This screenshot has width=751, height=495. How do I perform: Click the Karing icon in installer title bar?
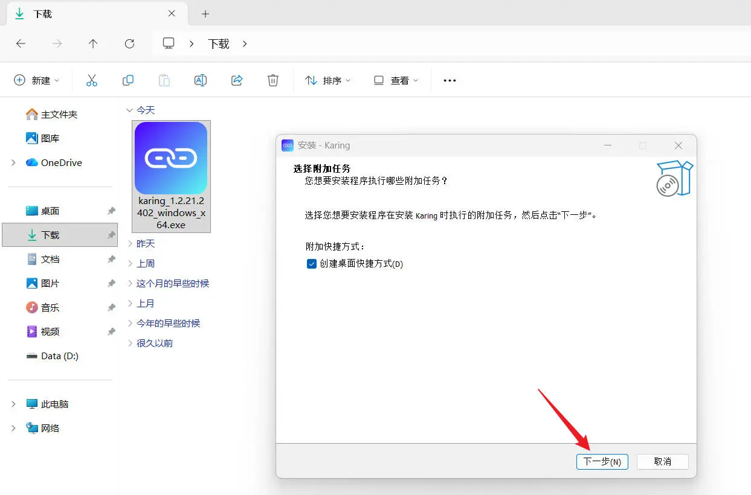click(x=288, y=145)
